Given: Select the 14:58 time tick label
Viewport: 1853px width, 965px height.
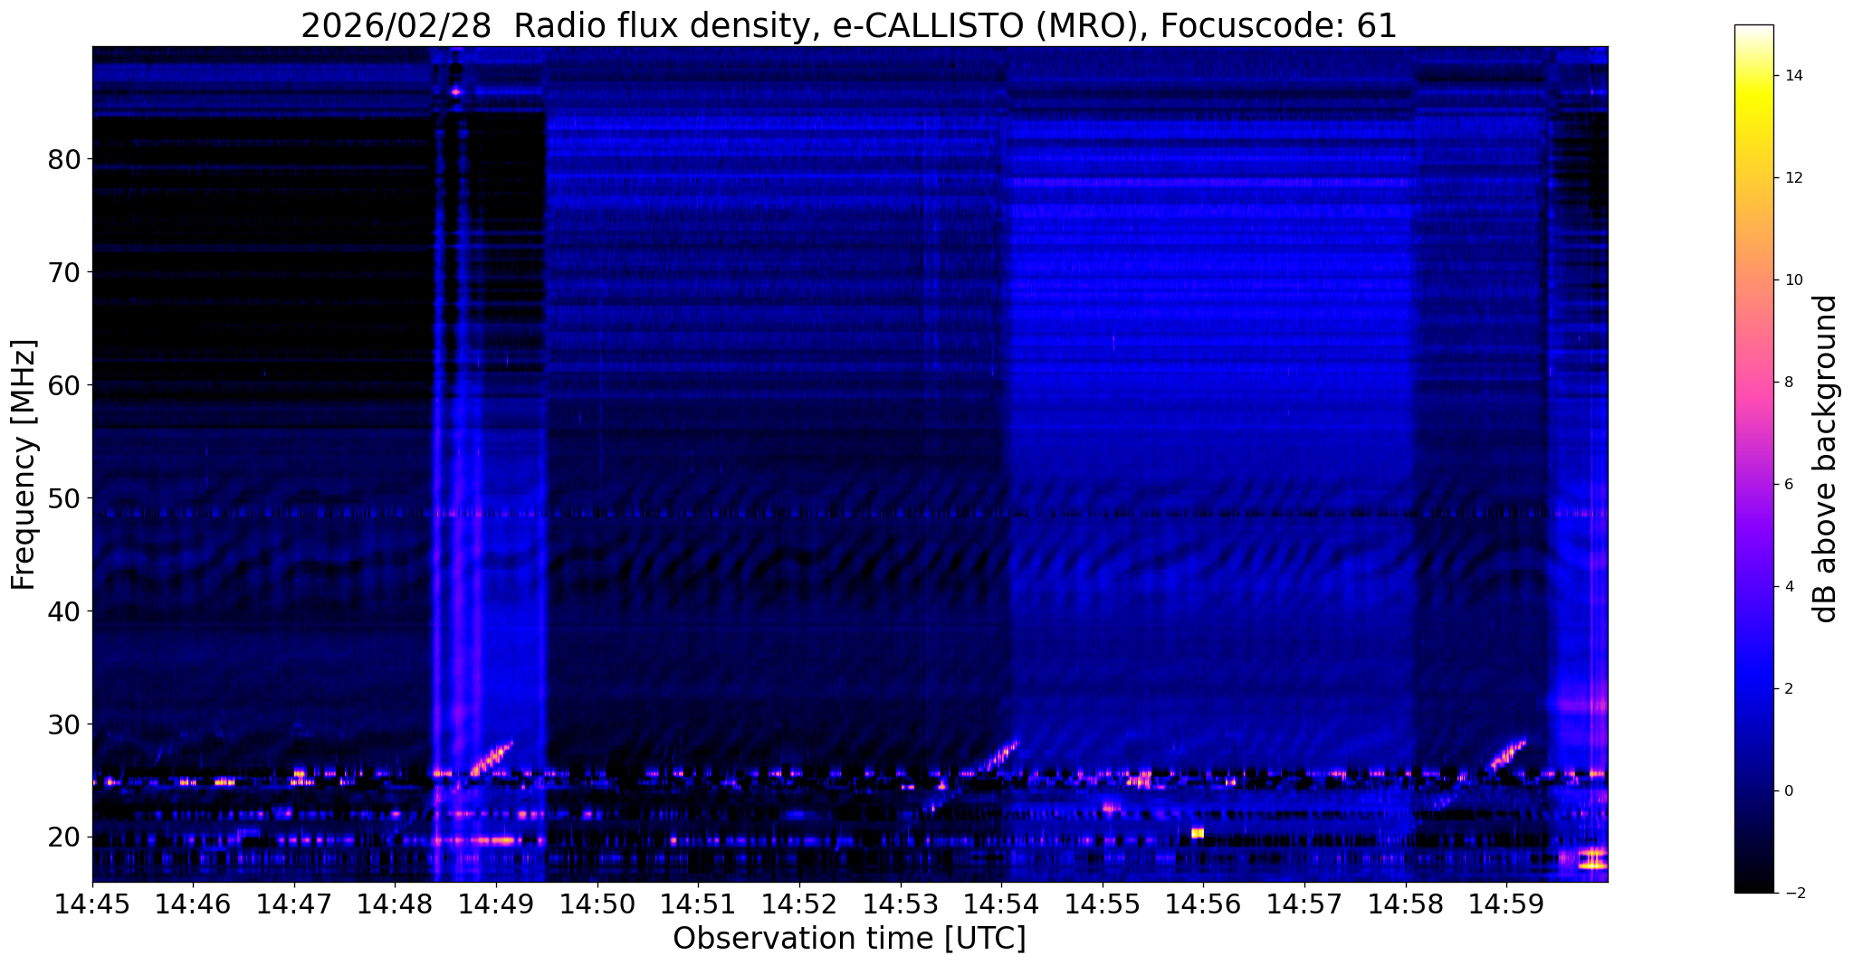Looking at the screenshot, I should [x=1406, y=904].
